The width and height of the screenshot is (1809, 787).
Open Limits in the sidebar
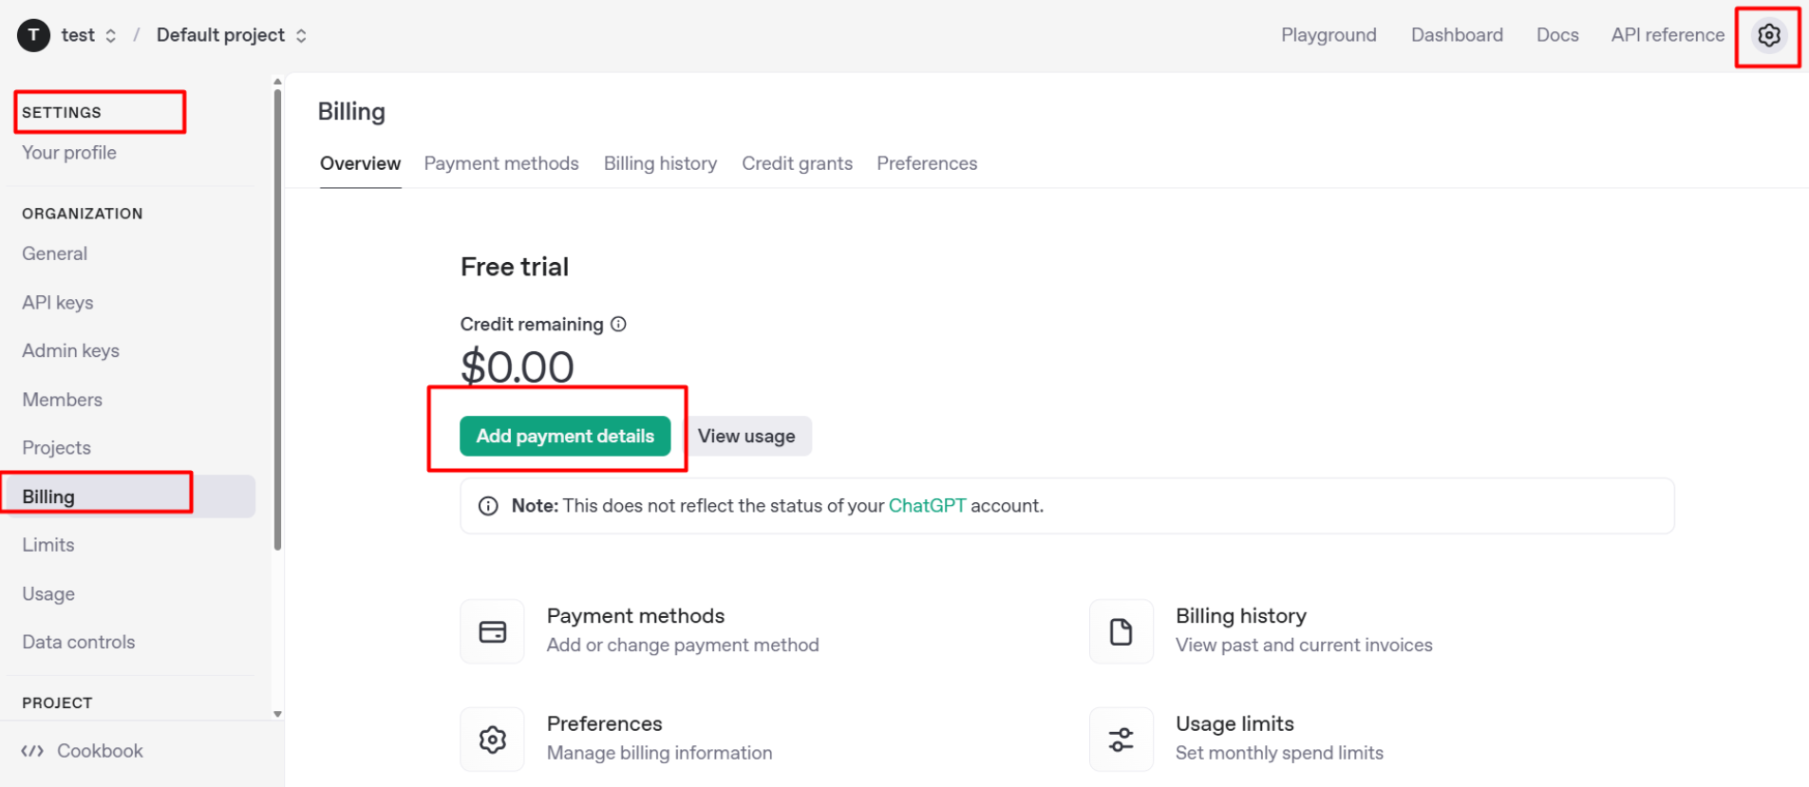point(48,545)
